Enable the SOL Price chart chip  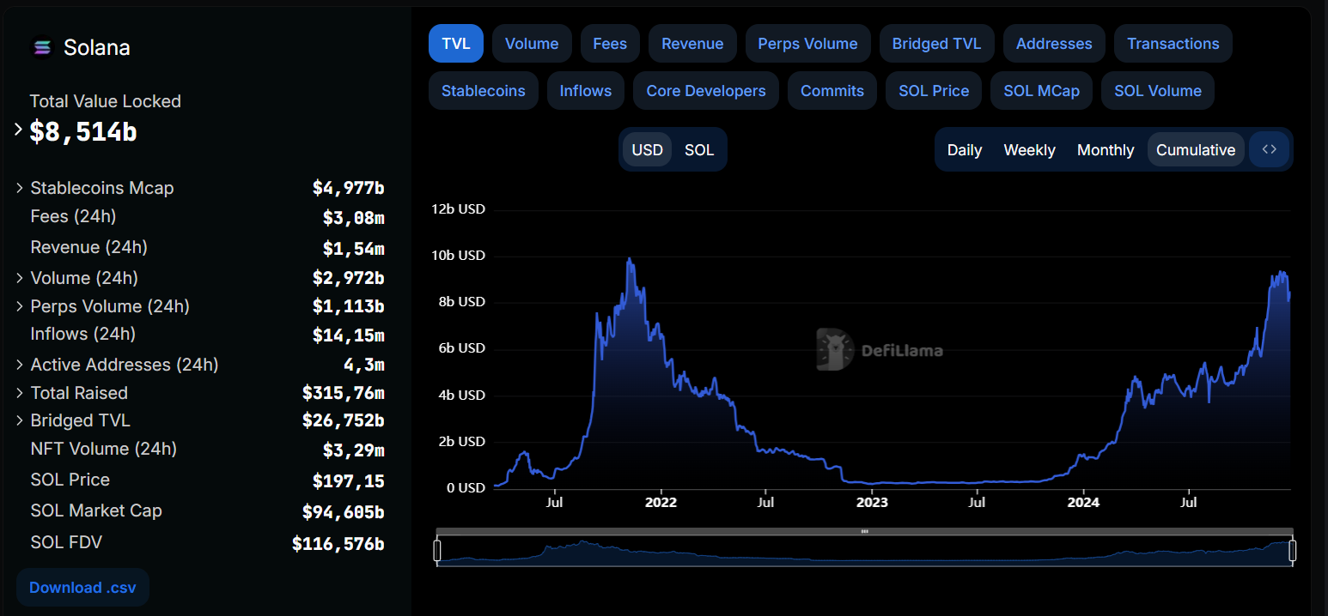point(934,91)
